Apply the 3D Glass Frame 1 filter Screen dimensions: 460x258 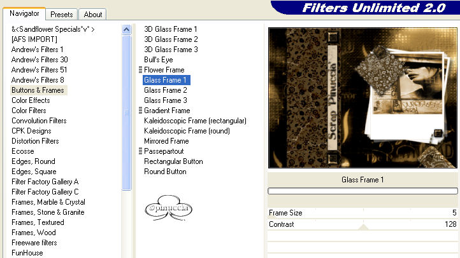171,29
